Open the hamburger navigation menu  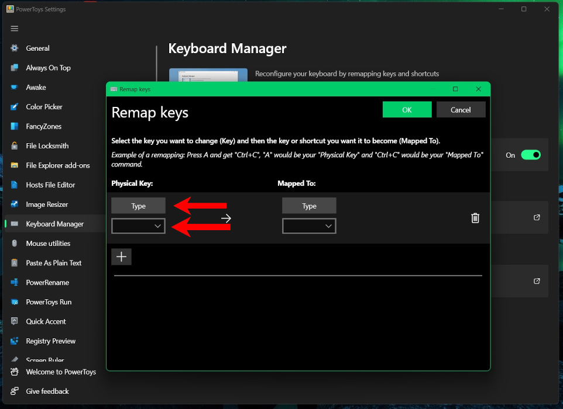click(14, 28)
